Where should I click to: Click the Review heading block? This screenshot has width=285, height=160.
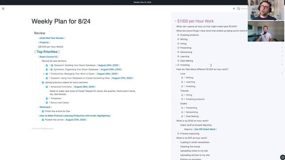point(40,33)
